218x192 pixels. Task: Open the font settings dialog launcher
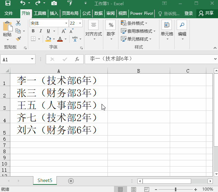coord(82,48)
